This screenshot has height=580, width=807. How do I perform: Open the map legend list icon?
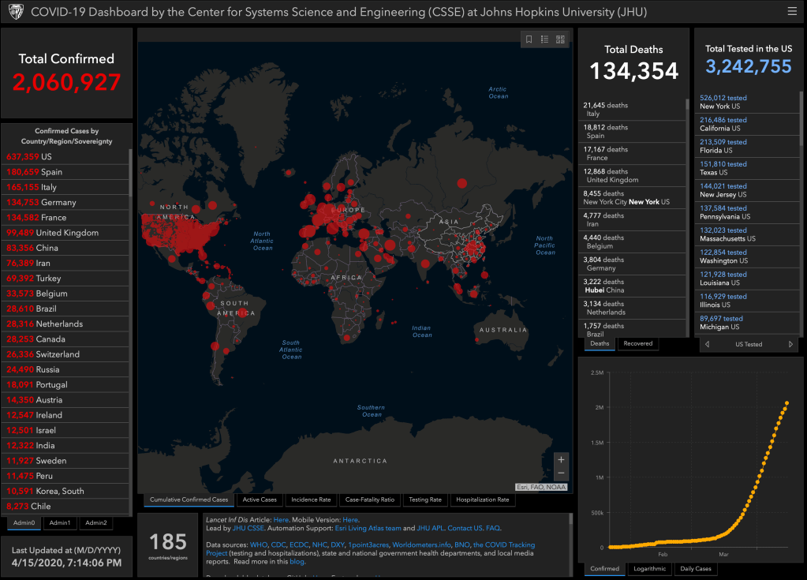tap(545, 39)
